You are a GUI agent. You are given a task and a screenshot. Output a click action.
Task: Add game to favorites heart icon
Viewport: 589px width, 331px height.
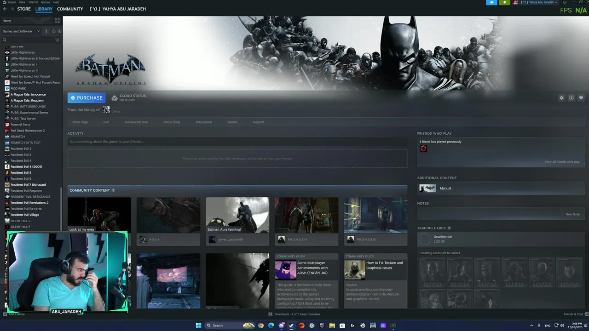(581, 98)
